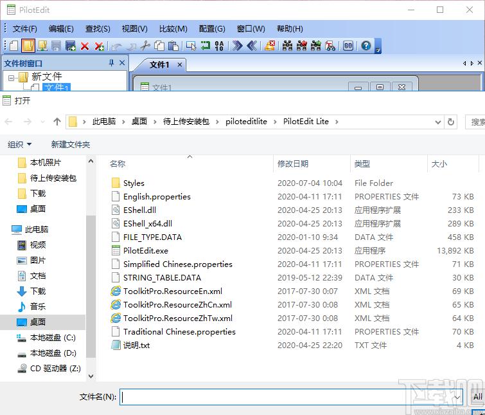Click the greyed Save floppy icon
Image resolution: width=485 pixels, height=415 pixels.
tap(56, 46)
